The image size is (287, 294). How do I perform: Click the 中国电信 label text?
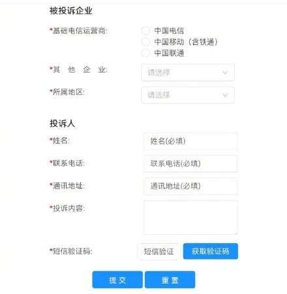pos(169,31)
